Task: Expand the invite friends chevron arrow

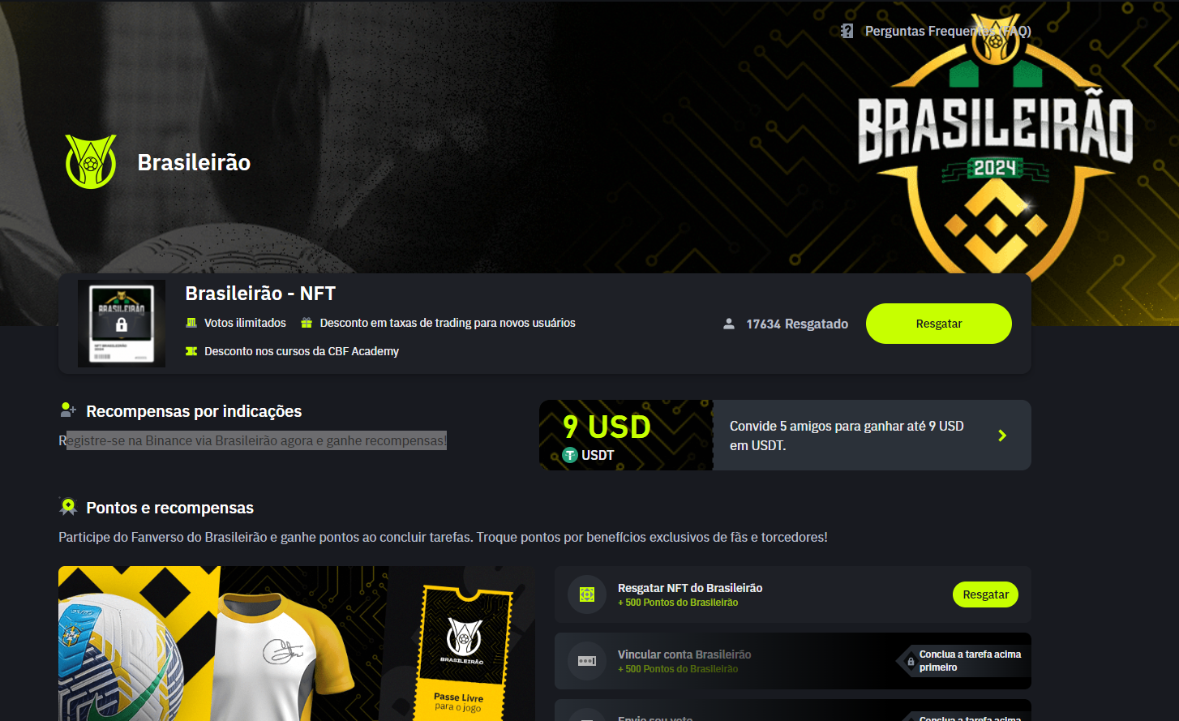Action: [1002, 436]
